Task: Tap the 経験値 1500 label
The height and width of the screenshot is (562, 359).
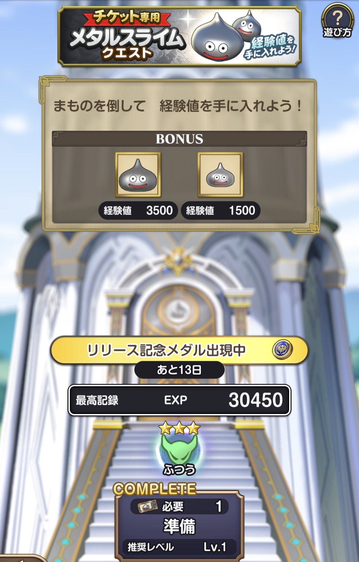Action: coord(221,210)
